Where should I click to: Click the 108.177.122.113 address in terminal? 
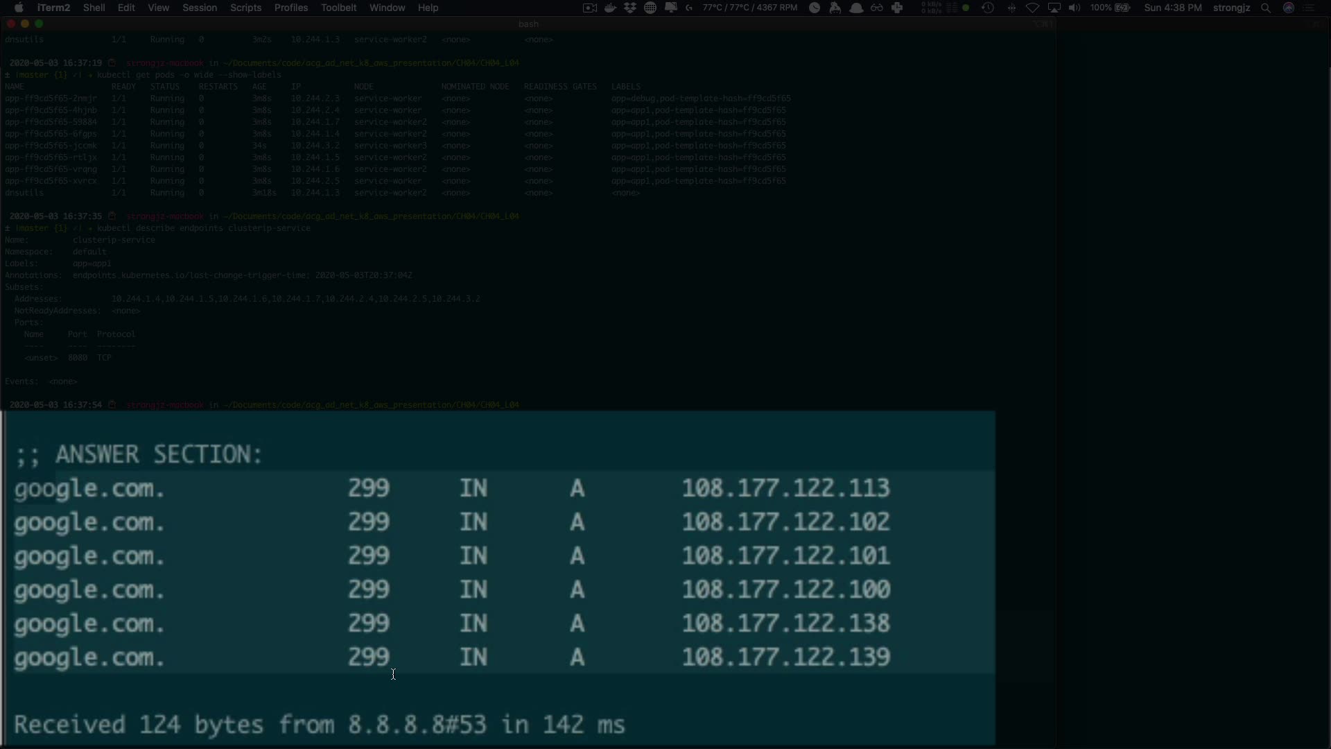pos(785,488)
